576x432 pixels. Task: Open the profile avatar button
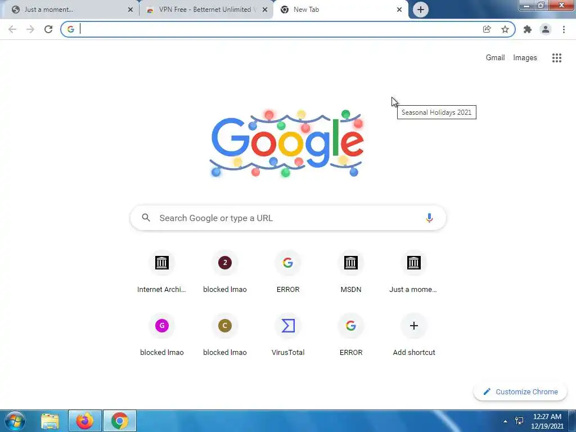[546, 29]
